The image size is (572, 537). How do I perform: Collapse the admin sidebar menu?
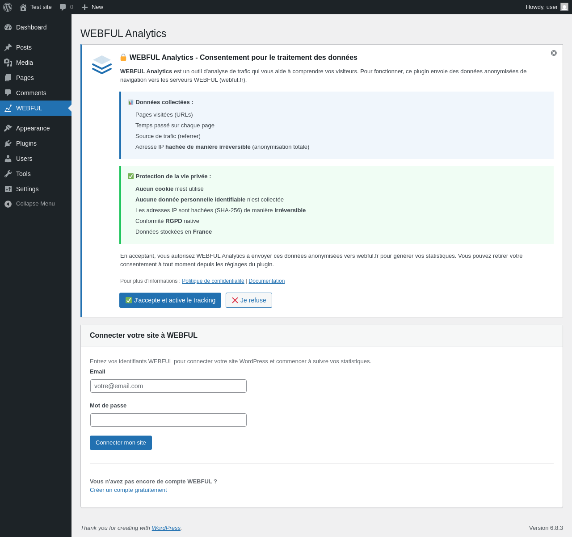(36, 204)
